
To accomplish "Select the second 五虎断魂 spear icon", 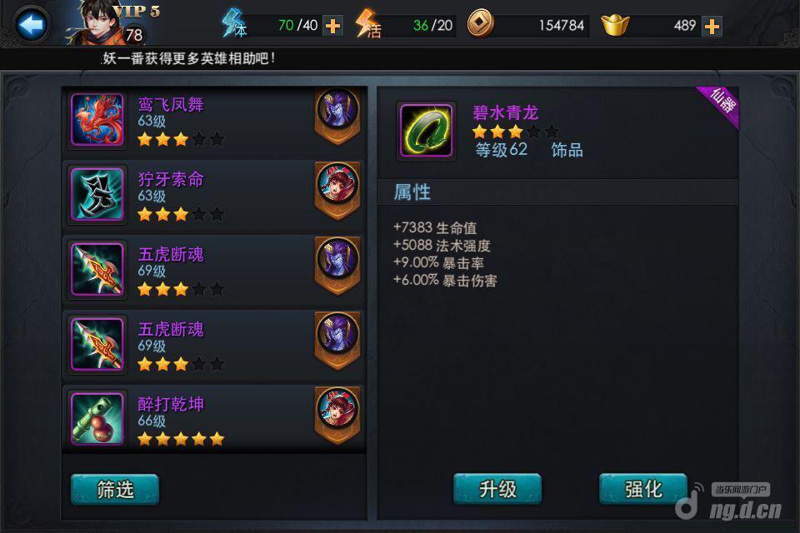I will (x=97, y=344).
